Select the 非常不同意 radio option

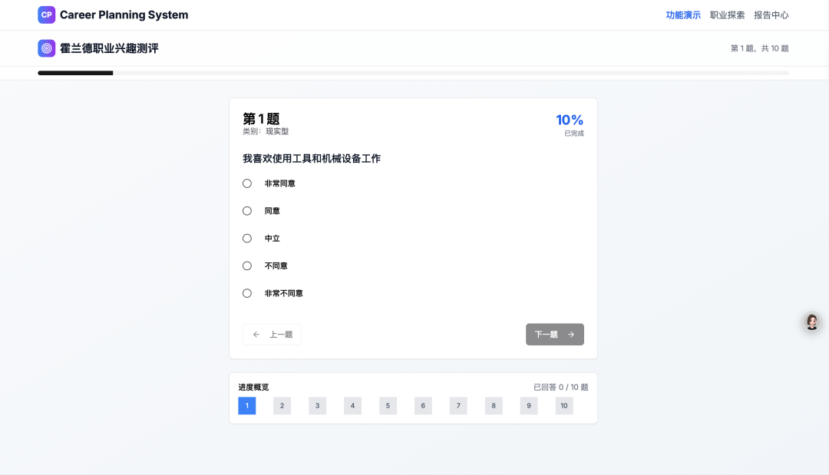point(247,293)
